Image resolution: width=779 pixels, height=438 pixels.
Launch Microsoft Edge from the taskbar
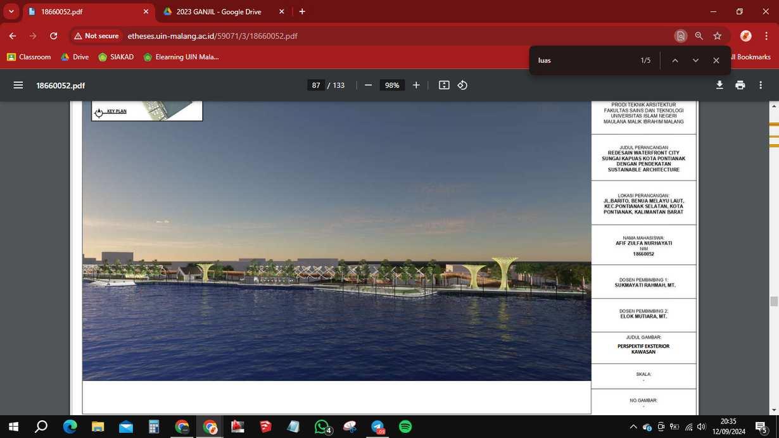click(x=70, y=427)
